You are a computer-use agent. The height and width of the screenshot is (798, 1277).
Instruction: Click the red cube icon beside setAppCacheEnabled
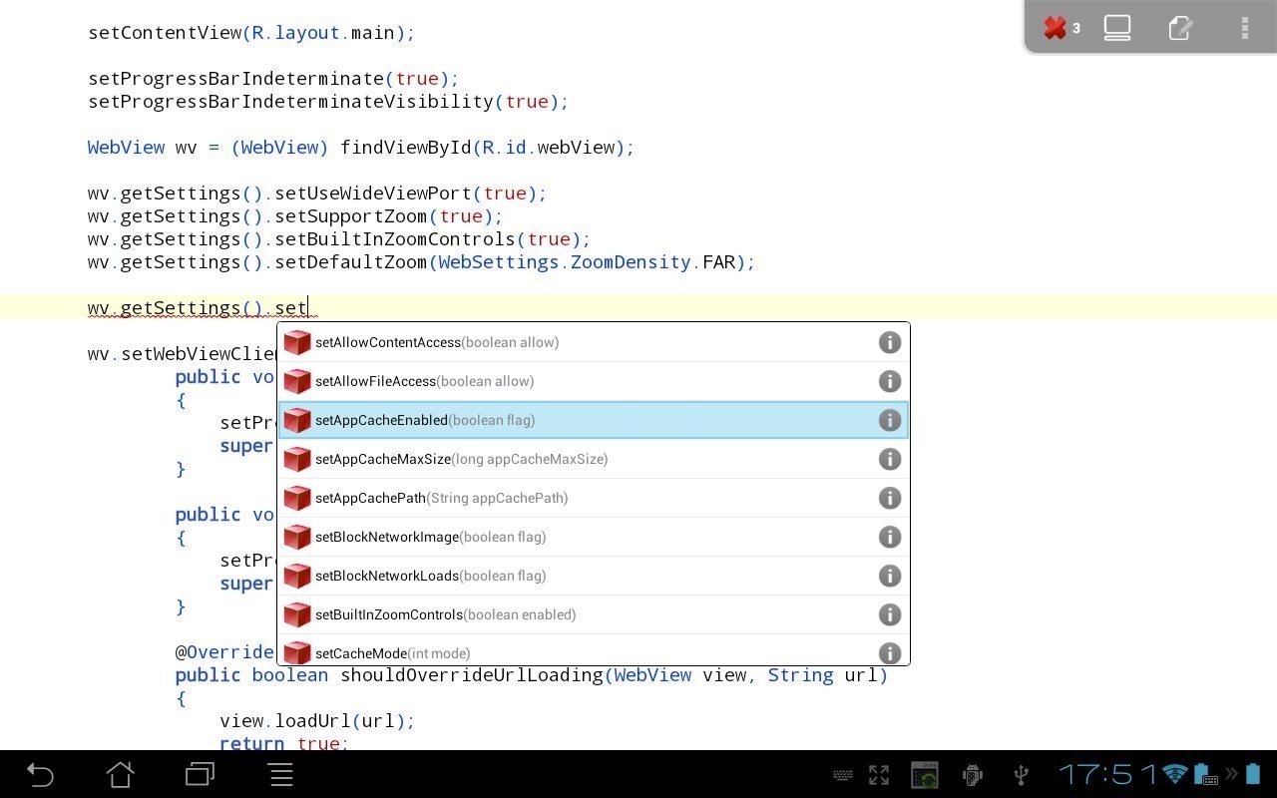pyautogui.click(x=297, y=420)
